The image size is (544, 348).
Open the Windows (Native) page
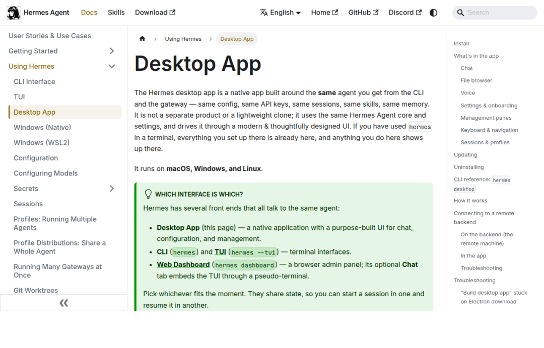click(x=42, y=127)
